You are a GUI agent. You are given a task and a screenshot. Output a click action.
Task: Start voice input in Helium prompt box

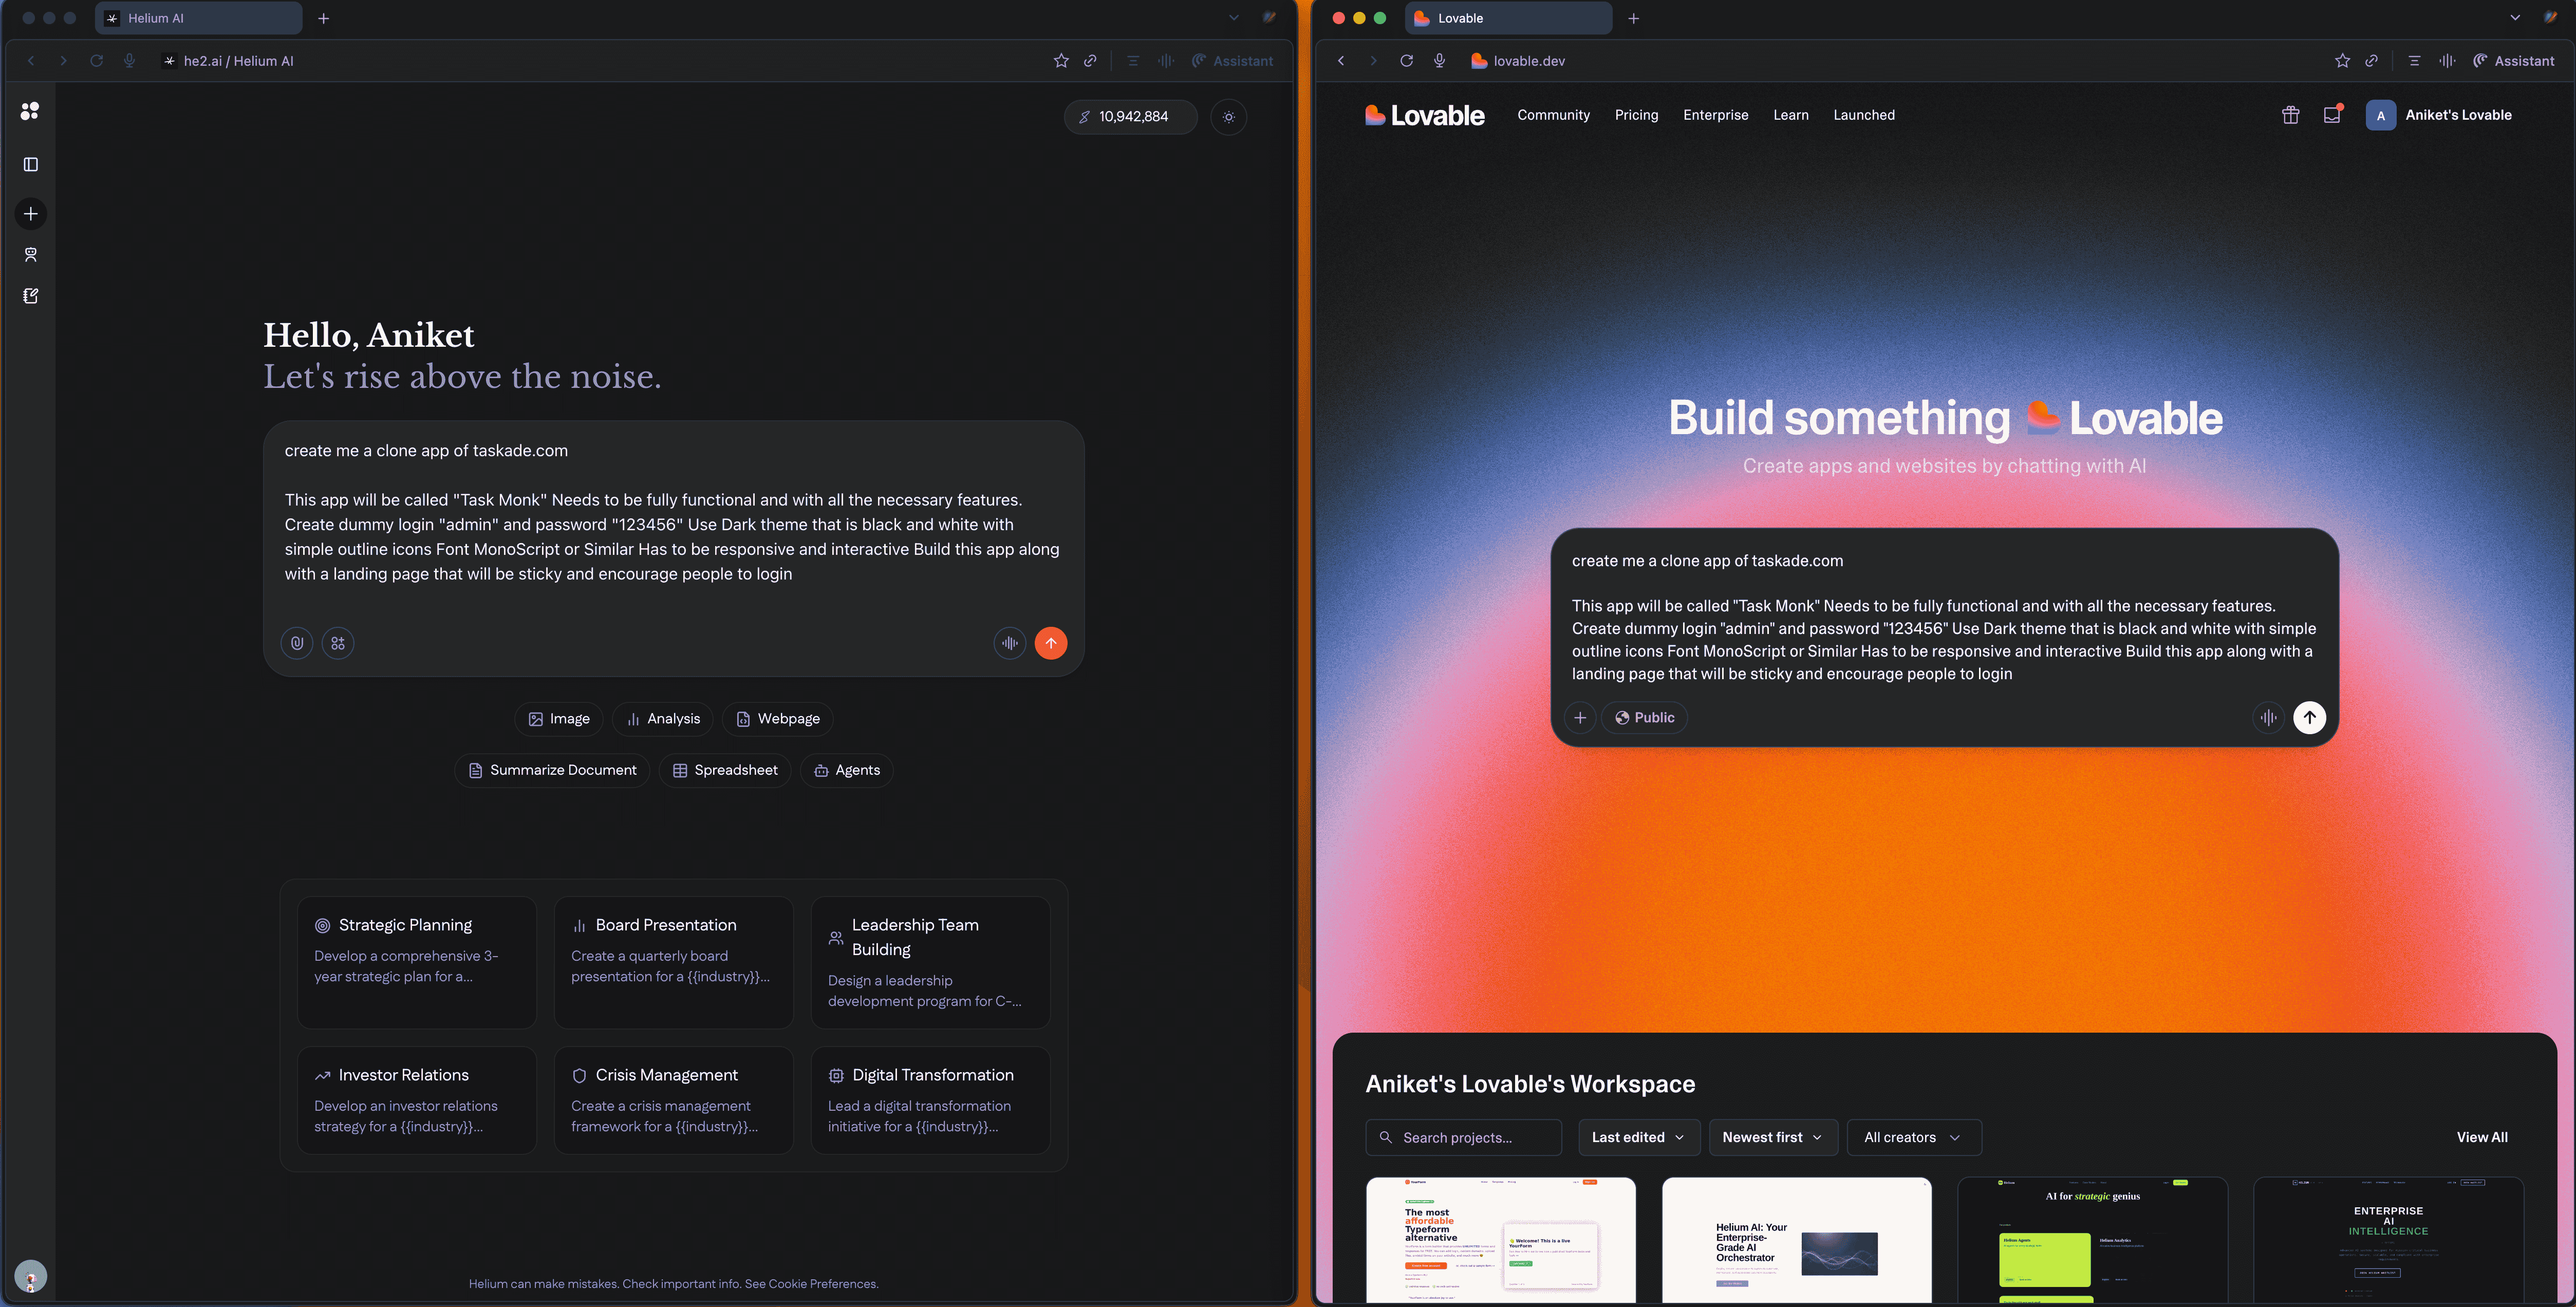[x=1010, y=643]
